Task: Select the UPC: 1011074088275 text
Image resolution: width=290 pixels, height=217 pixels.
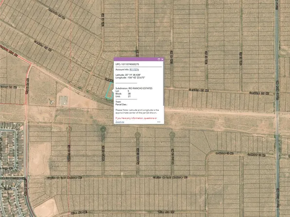Action: [x=127, y=64]
